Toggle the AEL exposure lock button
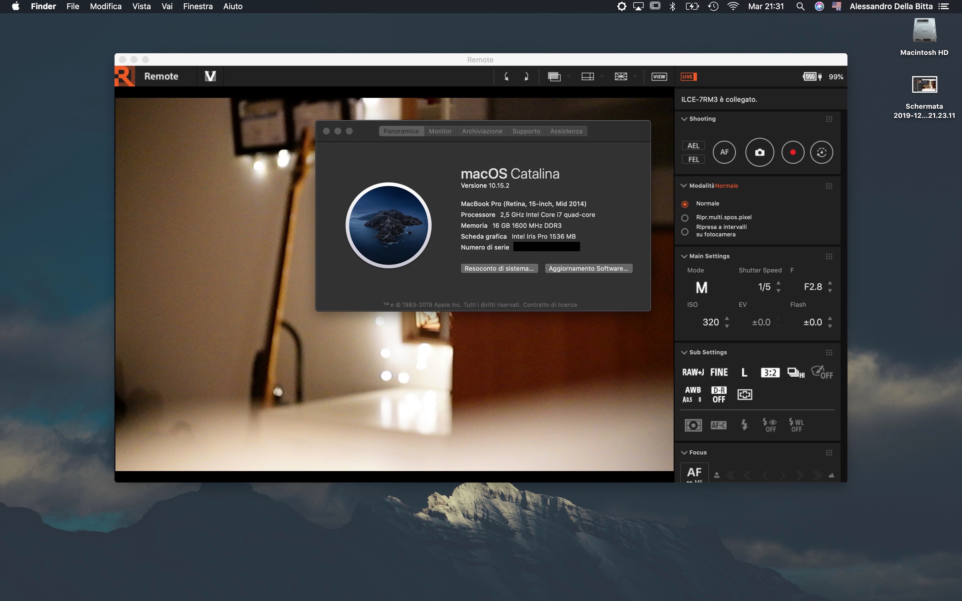 tap(693, 146)
